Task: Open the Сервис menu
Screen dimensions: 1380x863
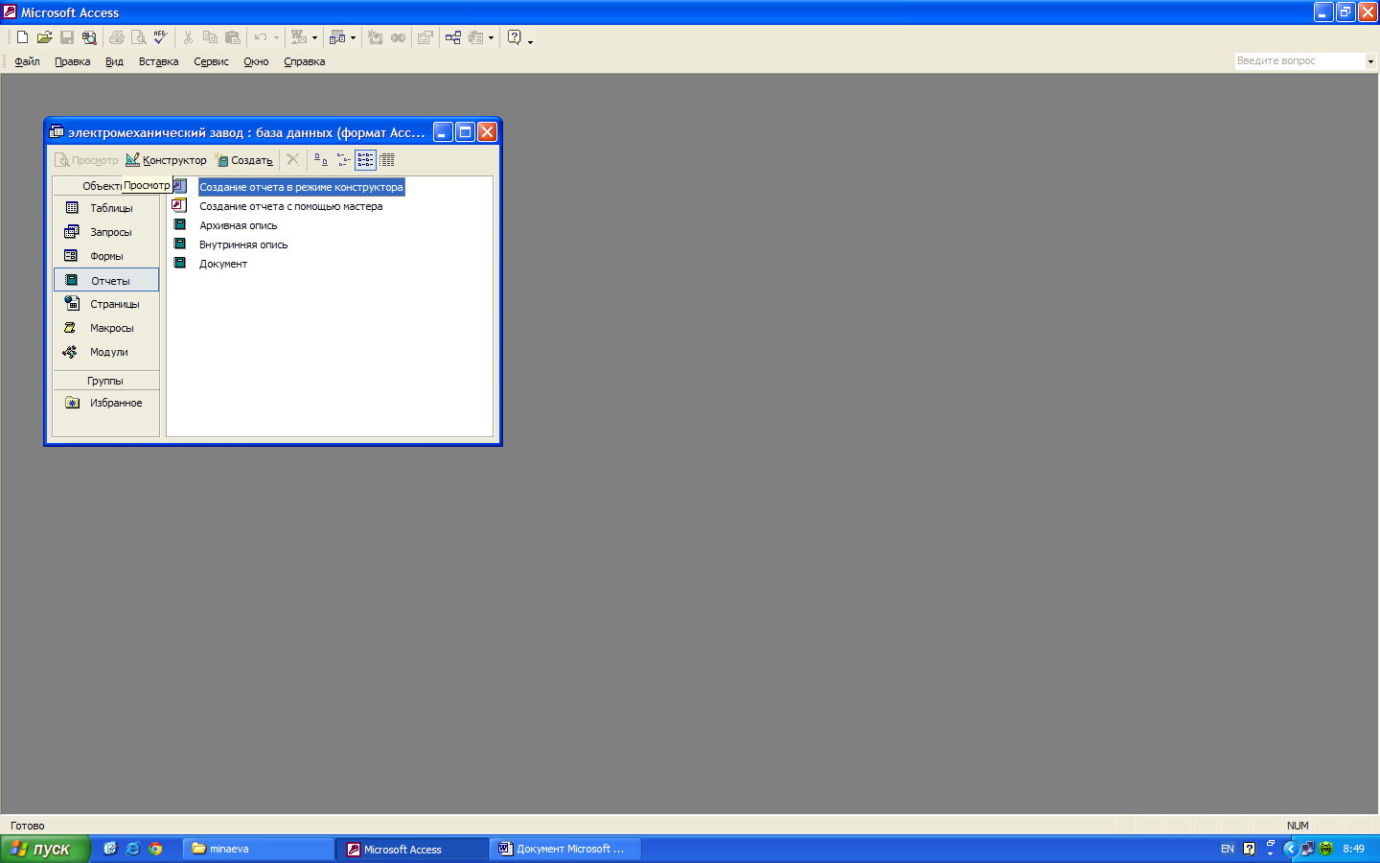Action: tap(211, 61)
